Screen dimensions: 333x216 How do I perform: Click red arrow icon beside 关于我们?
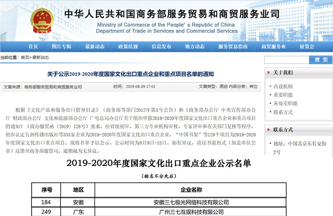click(268, 72)
